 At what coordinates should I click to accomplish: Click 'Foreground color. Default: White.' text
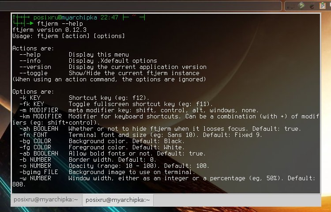tap(127, 147)
